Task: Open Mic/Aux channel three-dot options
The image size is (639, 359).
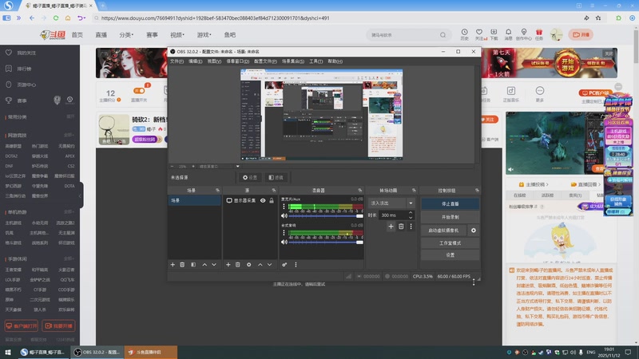Action: tap(284, 207)
